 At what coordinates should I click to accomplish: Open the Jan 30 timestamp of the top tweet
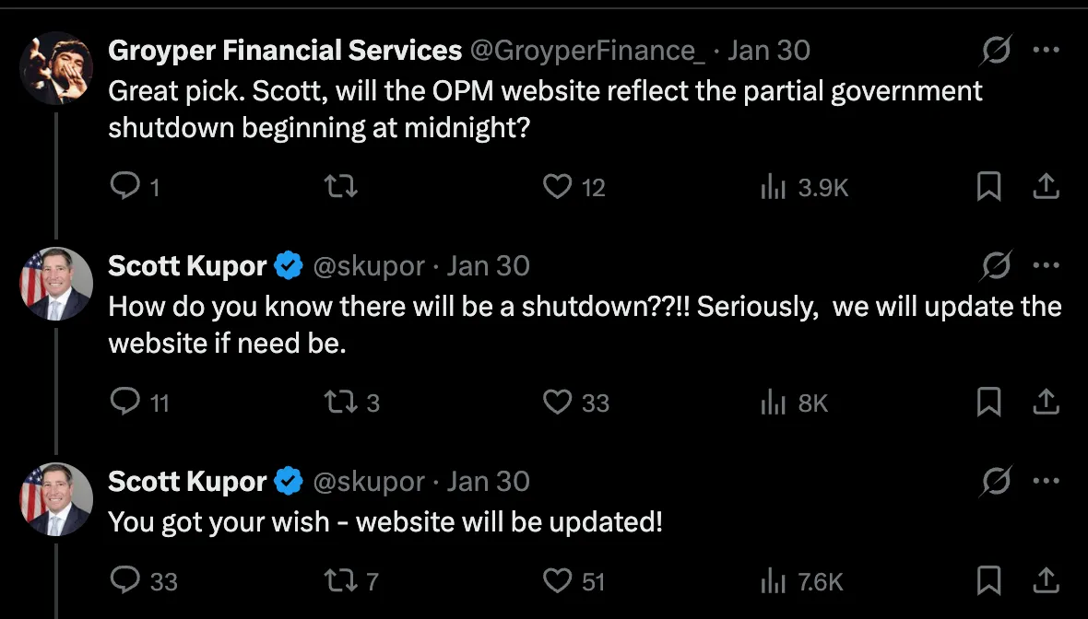point(769,50)
